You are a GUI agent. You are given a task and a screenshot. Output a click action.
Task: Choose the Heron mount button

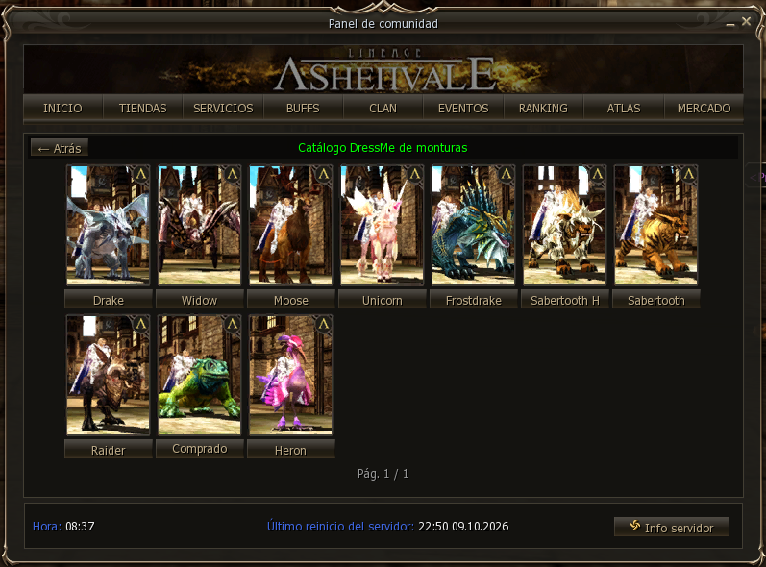(290, 450)
